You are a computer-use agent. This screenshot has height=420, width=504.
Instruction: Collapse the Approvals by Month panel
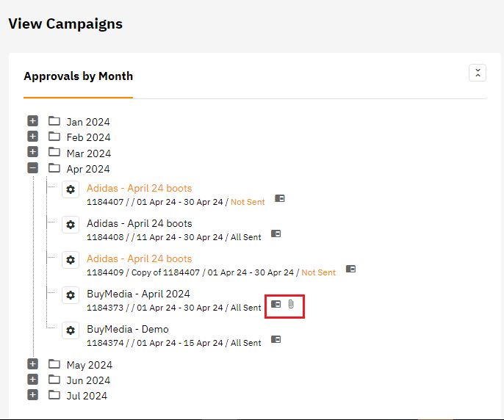(x=478, y=73)
